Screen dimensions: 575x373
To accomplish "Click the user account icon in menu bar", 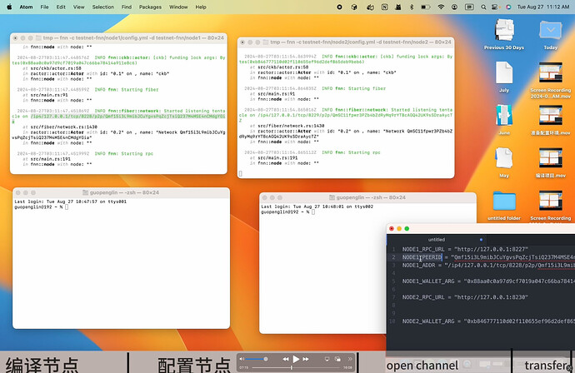I will pyautogui.click(x=454, y=7).
